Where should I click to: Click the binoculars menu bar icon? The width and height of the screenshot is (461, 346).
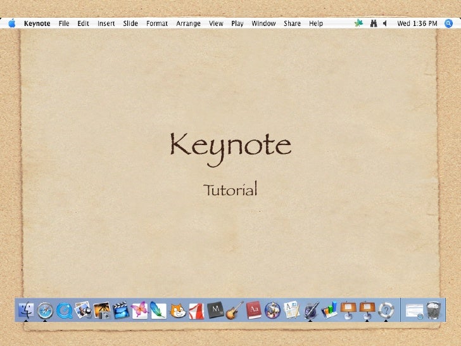coord(374,23)
